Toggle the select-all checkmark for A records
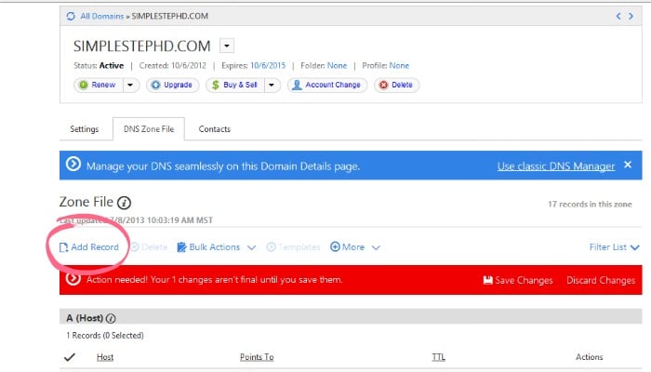Image resolution: width=651 pixels, height=372 pixels. coord(70,356)
